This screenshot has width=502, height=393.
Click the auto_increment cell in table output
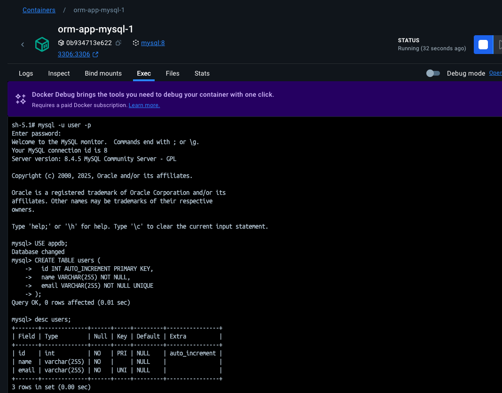[x=193, y=354]
